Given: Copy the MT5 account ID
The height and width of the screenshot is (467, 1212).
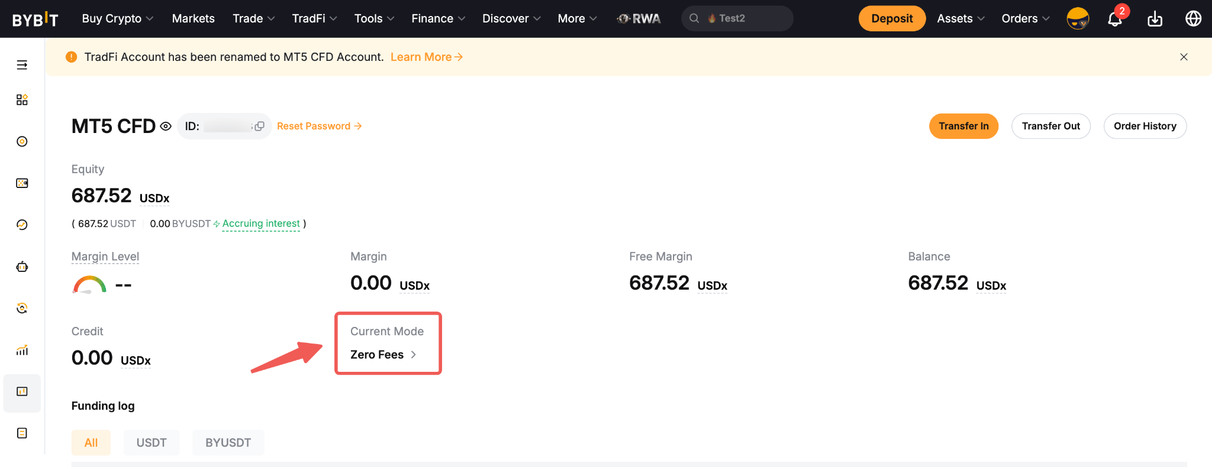Looking at the screenshot, I should point(259,126).
